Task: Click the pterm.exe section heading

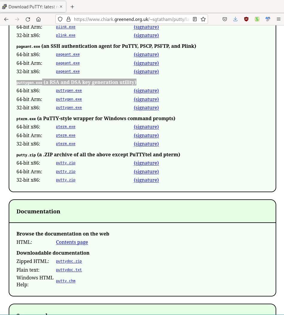Action: [96, 119]
